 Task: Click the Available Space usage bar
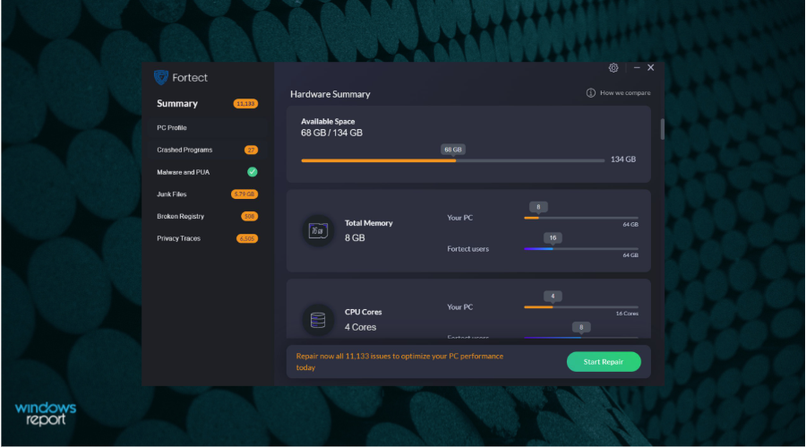point(453,161)
